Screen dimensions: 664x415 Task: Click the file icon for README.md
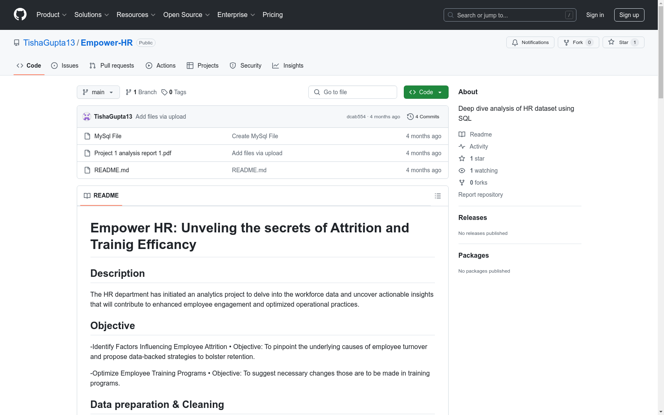87,170
